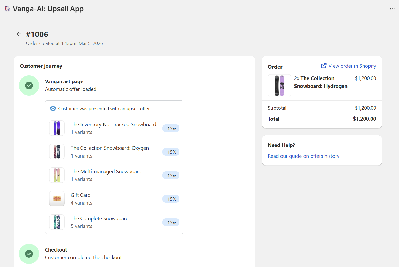
Task: Click -15% badge on Complete Snowboard
Action: tap(171, 222)
